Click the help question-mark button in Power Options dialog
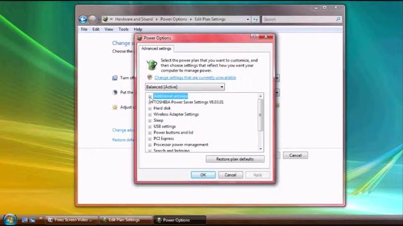Viewport: 403px width, 226px height. 254,36
